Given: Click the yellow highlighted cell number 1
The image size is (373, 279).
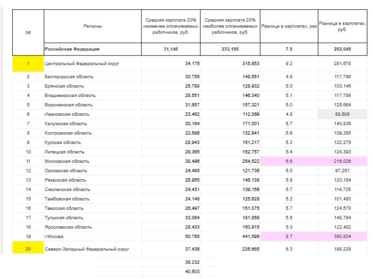Looking at the screenshot, I should pos(28,64).
